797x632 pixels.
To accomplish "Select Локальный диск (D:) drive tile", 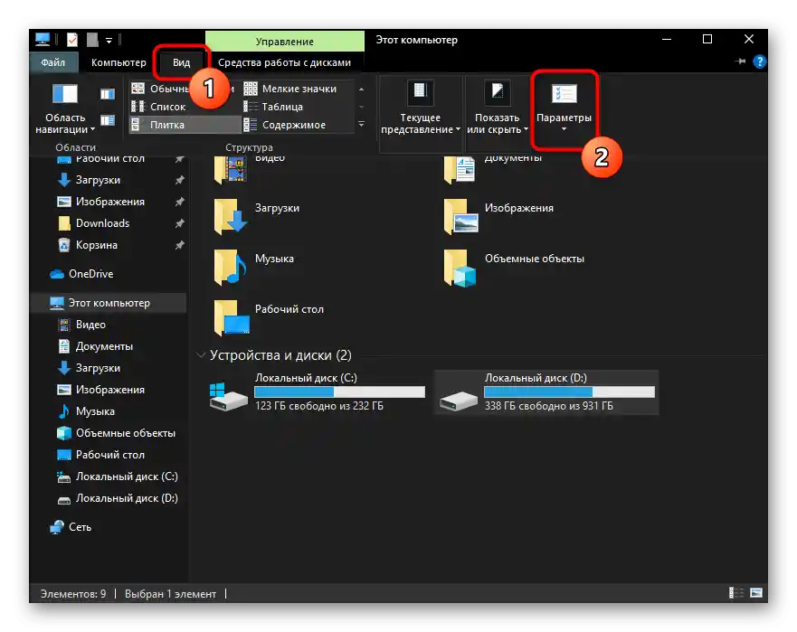I will [546, 392].
